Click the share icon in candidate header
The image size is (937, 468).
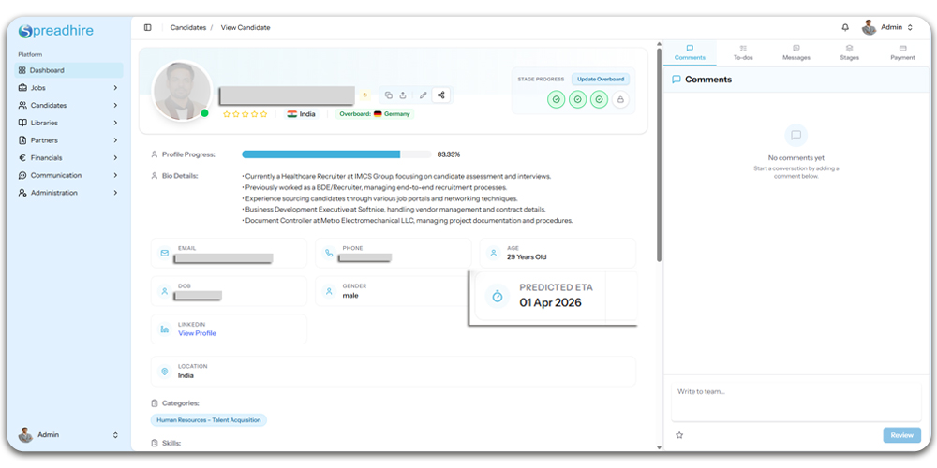pyautogui.click(x=440, y=95)
